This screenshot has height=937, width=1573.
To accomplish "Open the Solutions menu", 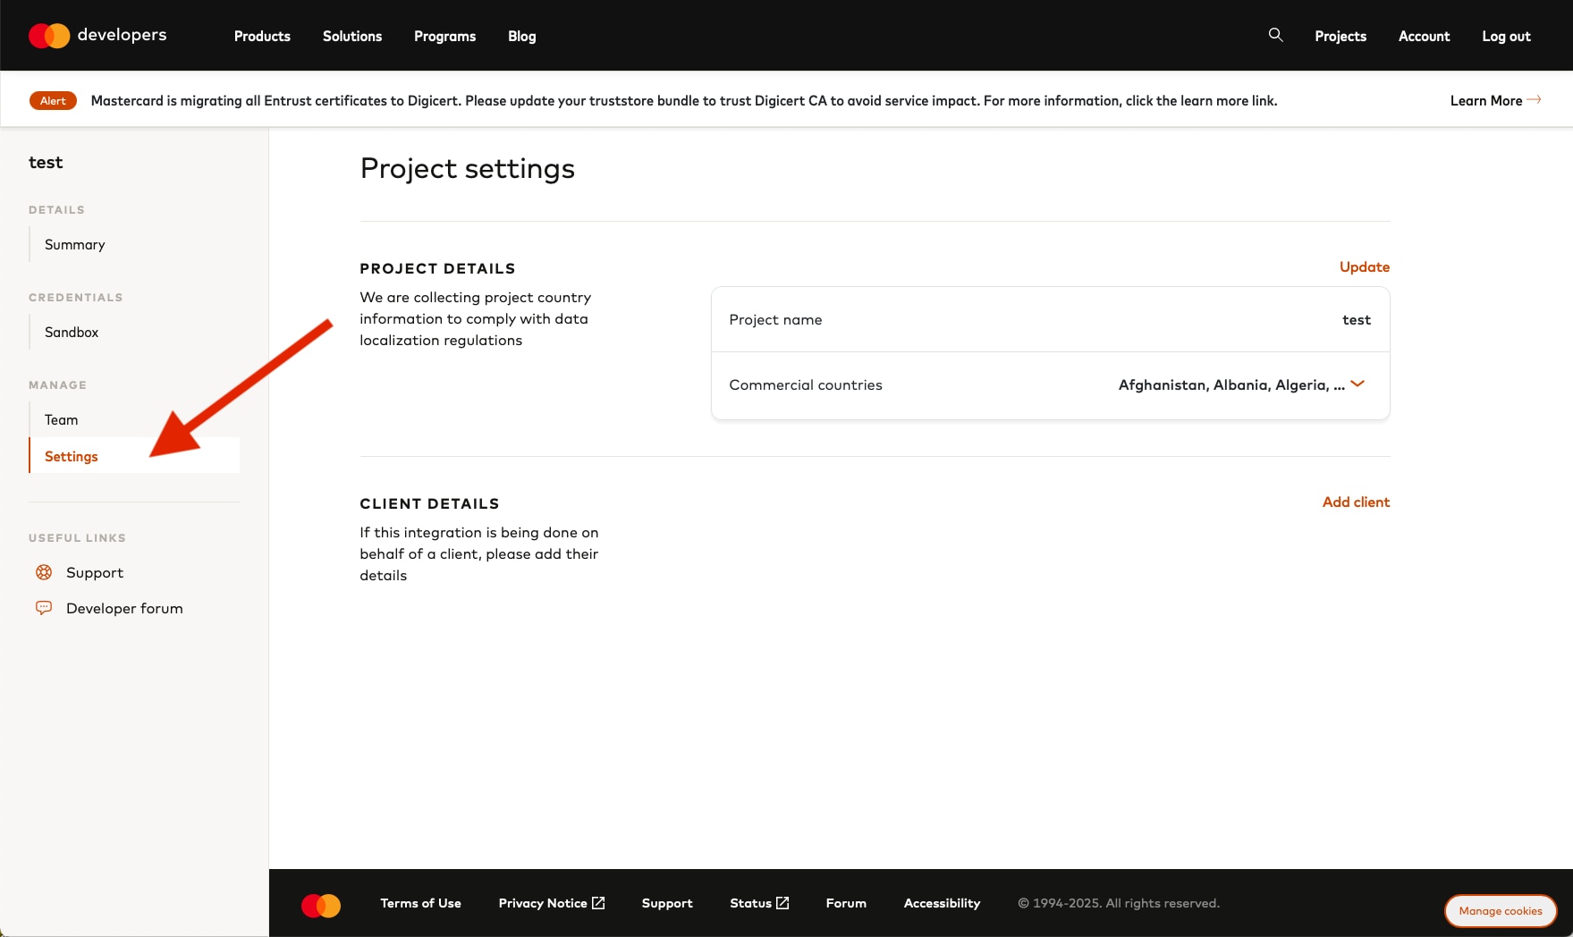I will pos(352,36).
